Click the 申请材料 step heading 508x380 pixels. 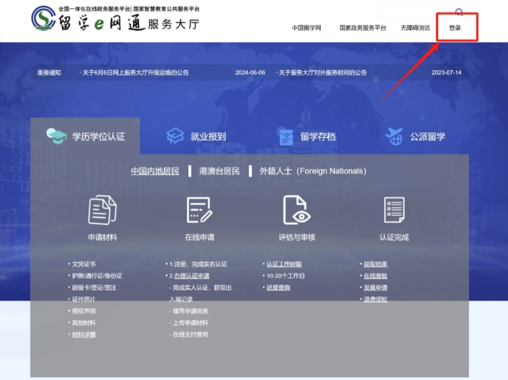tap(102, 237)
